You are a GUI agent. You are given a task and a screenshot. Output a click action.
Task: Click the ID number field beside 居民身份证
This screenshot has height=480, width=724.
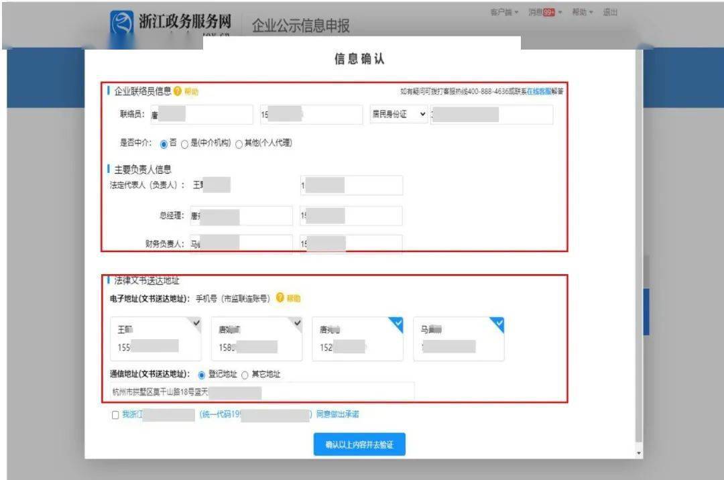pos(492,115)
